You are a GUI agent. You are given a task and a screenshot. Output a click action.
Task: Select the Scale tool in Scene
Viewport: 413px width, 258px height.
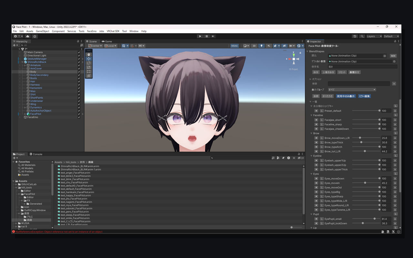[x=89, y=67]
